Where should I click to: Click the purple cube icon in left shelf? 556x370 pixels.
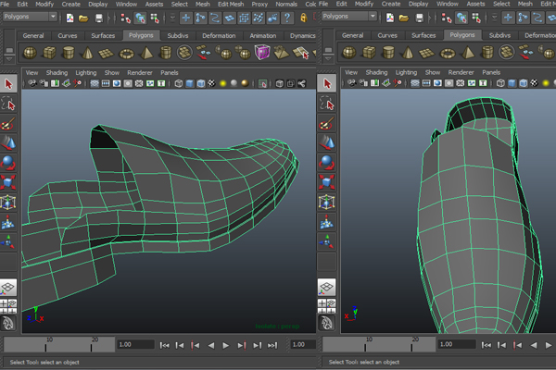(261, 53)
